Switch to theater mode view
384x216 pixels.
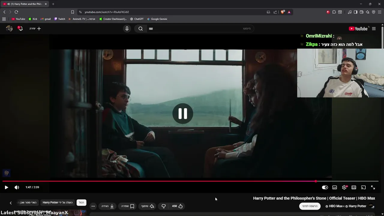tap(354, 187)
